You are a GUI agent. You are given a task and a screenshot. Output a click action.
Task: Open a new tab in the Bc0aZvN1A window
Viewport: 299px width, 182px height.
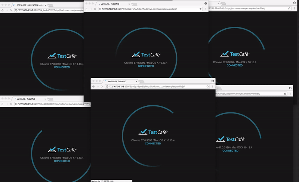[x=135, y=4]
